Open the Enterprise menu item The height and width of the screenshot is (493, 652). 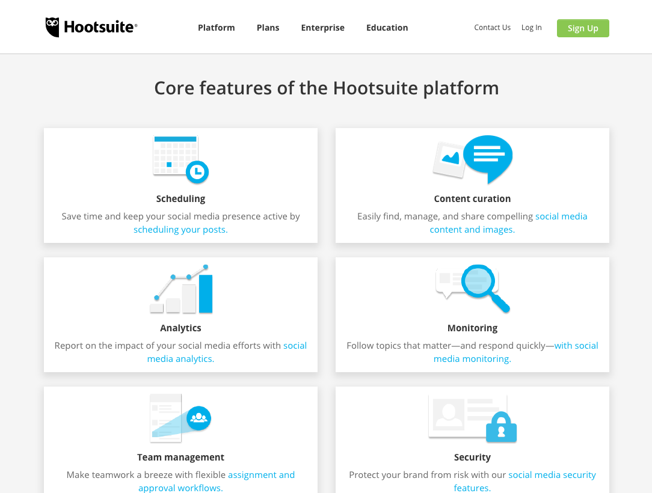pyautogui.click(x=322, y=28)
